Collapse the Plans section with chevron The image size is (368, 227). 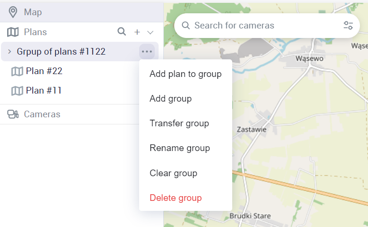point(151,32)
